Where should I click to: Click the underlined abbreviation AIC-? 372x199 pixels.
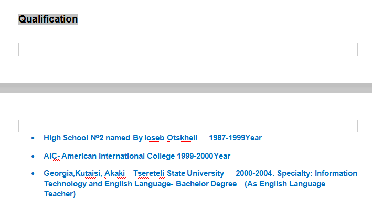52,156
